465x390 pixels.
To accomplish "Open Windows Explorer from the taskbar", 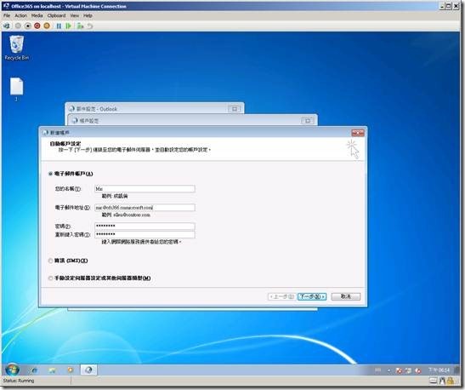I will [52, 370].
